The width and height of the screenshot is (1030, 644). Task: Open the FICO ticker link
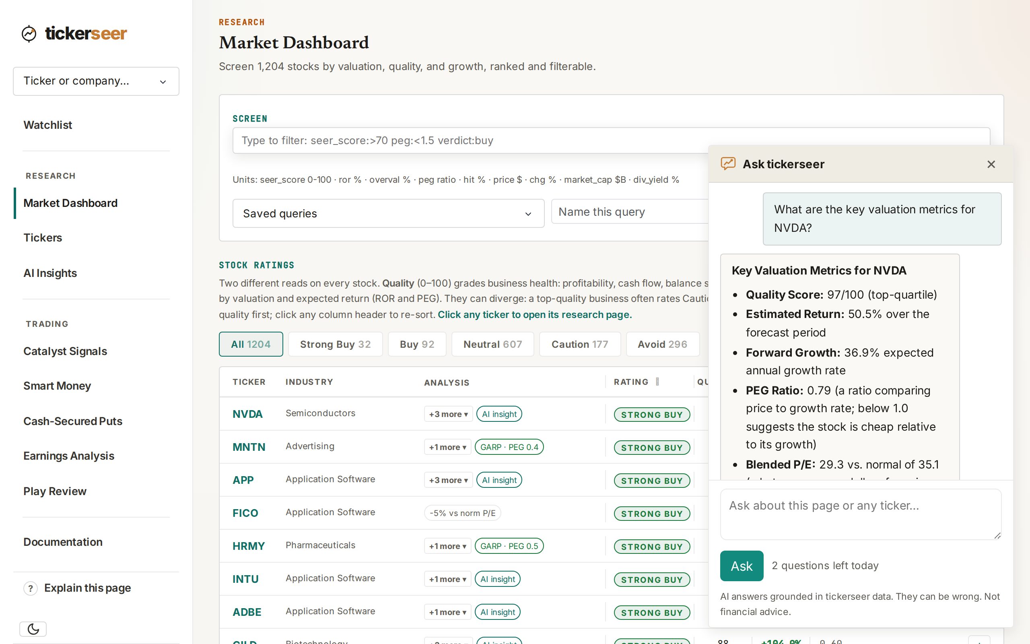245,513
